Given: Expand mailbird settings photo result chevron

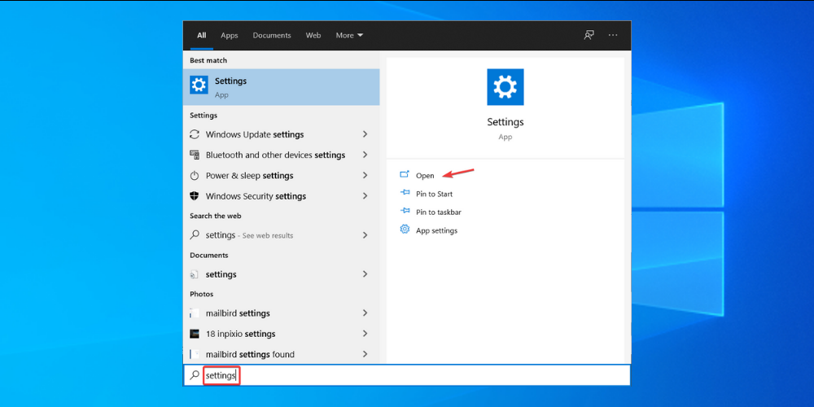Looking at the screenshot, I should [365, 313].
